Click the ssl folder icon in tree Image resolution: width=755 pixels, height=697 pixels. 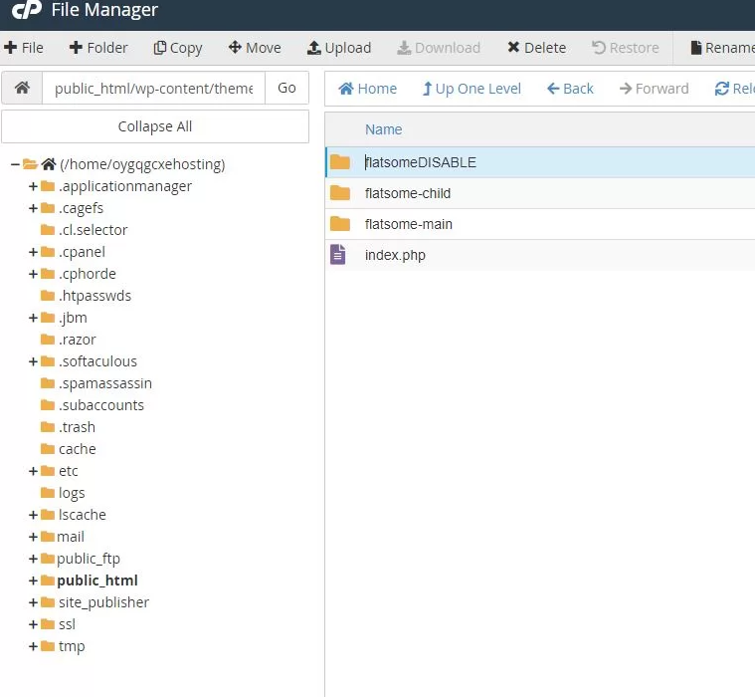(x=47, y=624)
